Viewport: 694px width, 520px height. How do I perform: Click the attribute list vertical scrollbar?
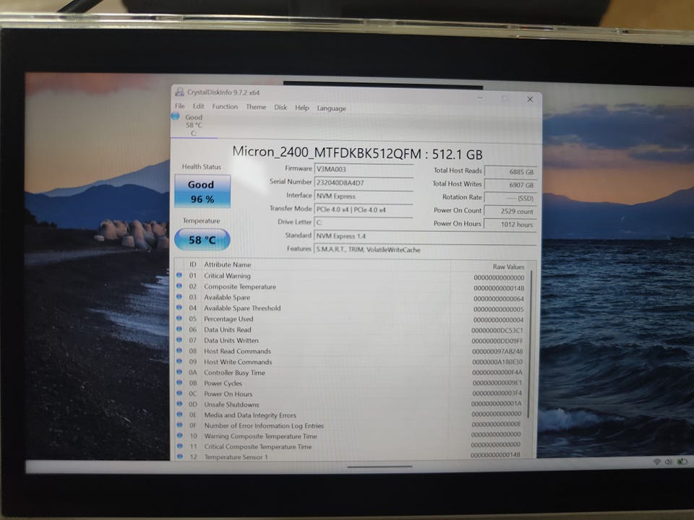tap(529, 345)
